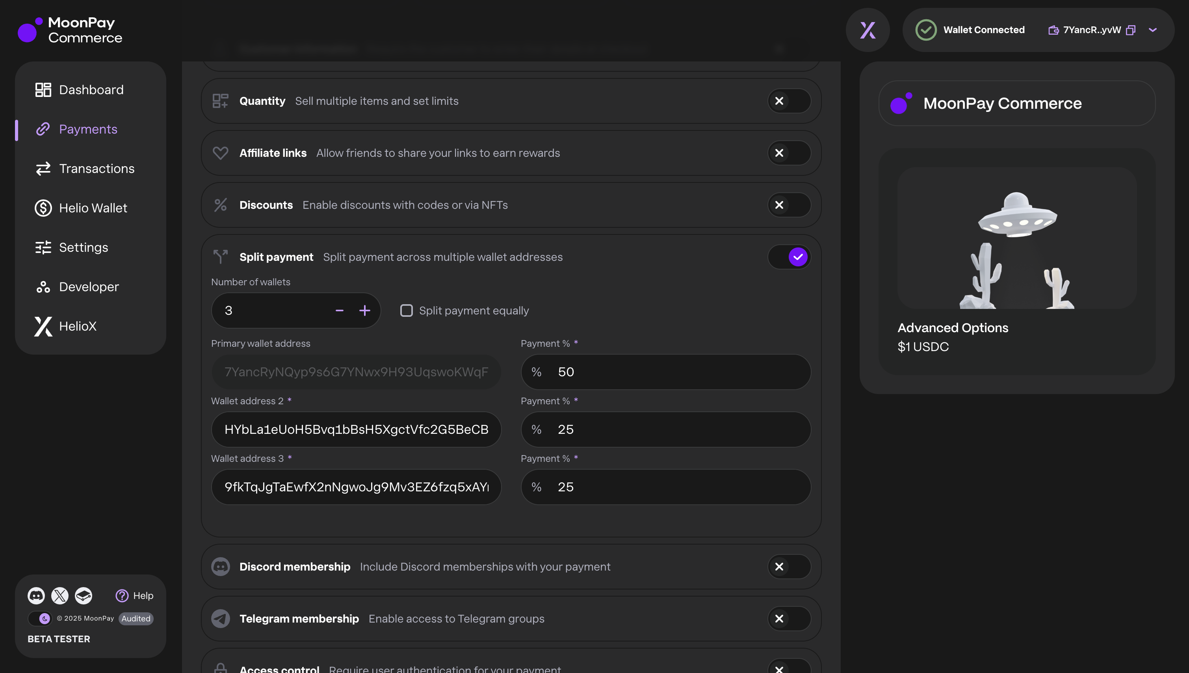Image resolution: width=1189 pixels, height=673 pixels.
Task: Enable the Discounts toggle
Action: pos(789,205)
